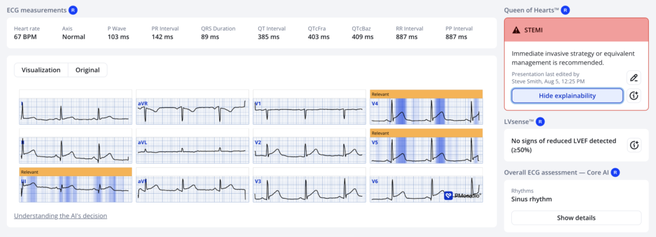Hide explainability overlay
656x237 pixels.
coord(567,96)
